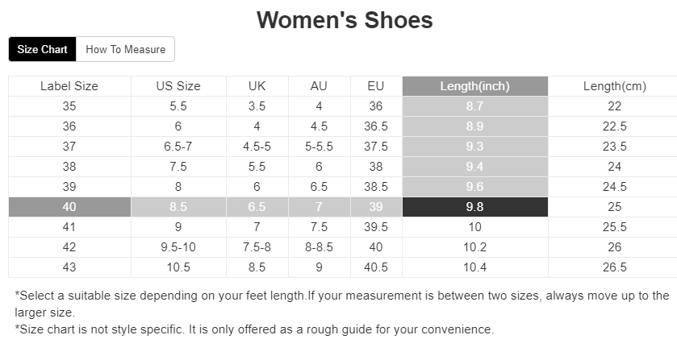The width and height of the screenshot is (677, 360).
Task: Select the Size Chart tab
Action: (42, 49)
